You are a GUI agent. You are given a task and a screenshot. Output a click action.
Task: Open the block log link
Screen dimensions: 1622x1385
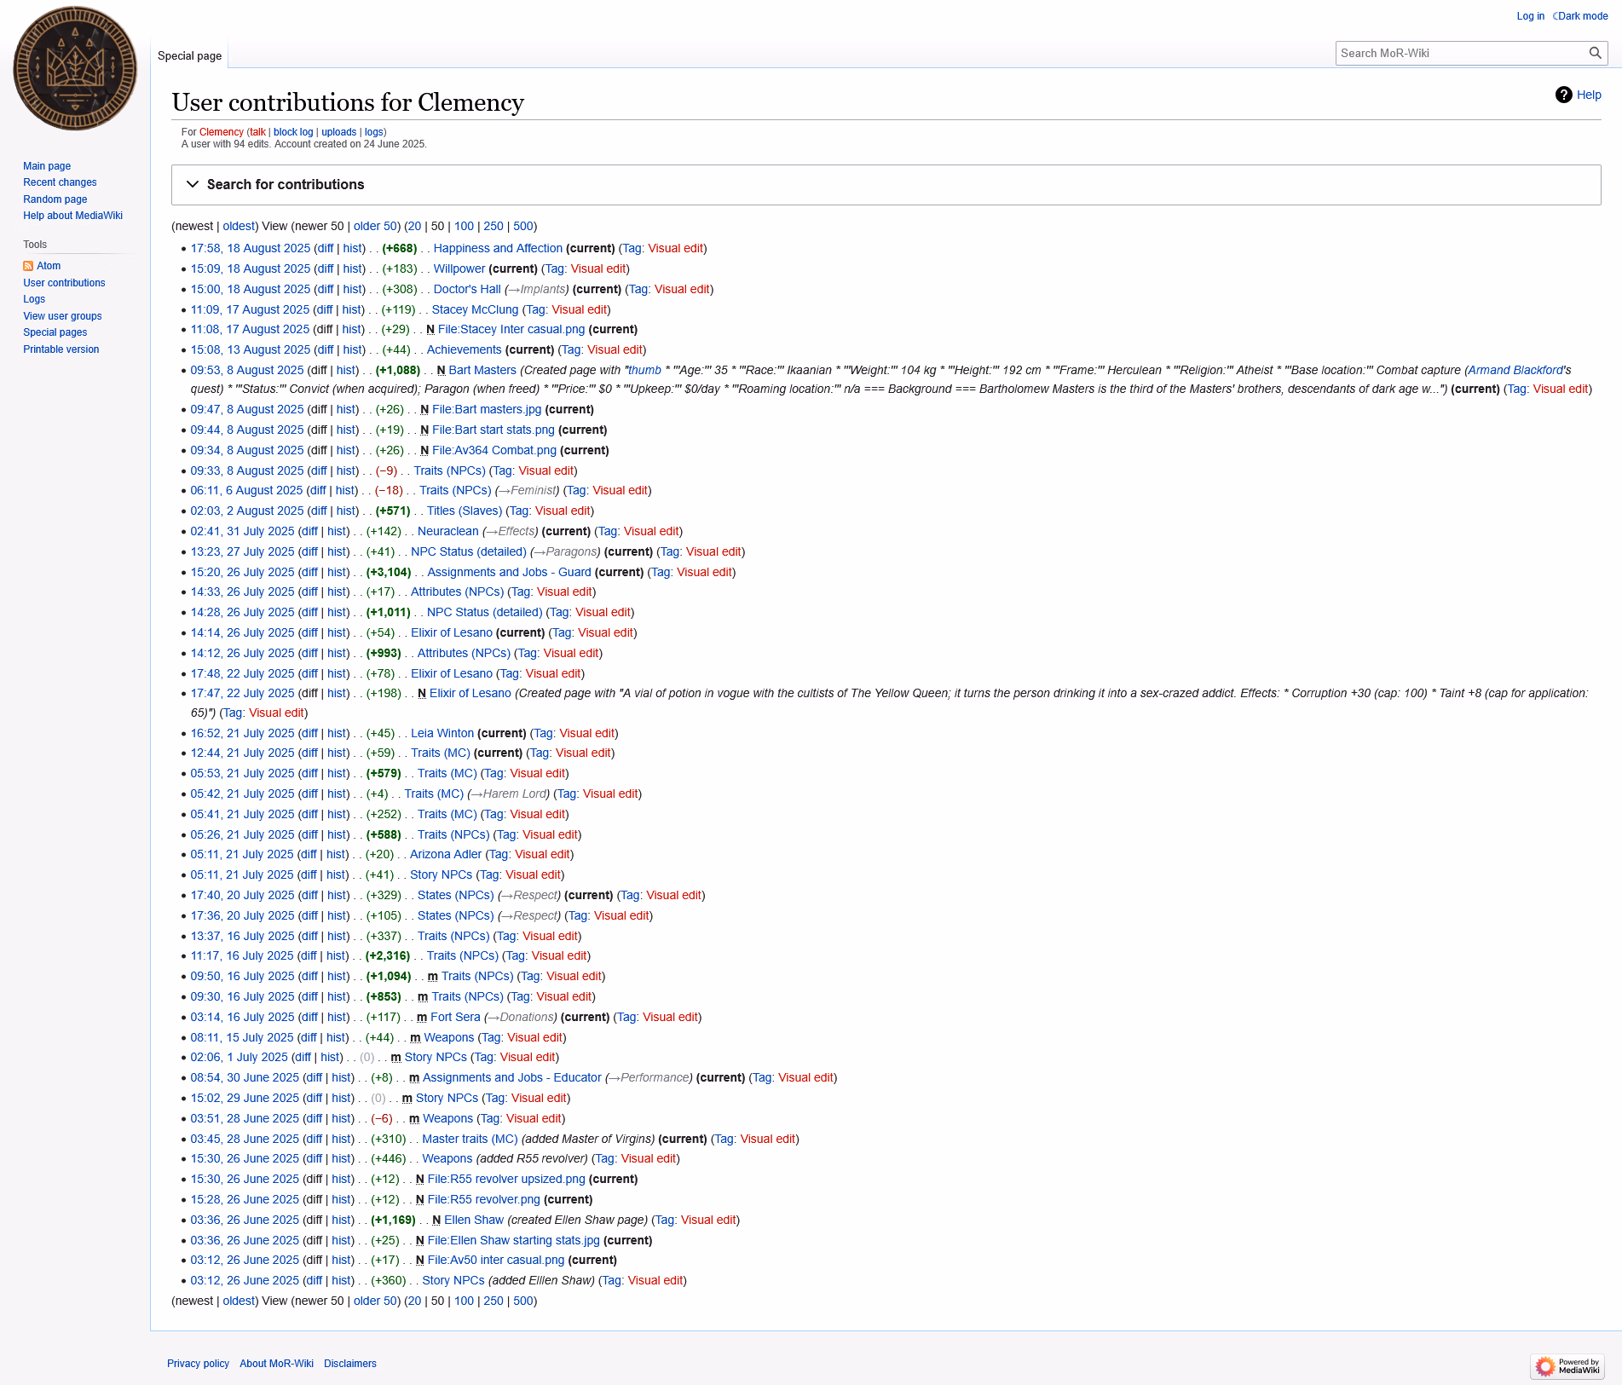pos(293,132)
